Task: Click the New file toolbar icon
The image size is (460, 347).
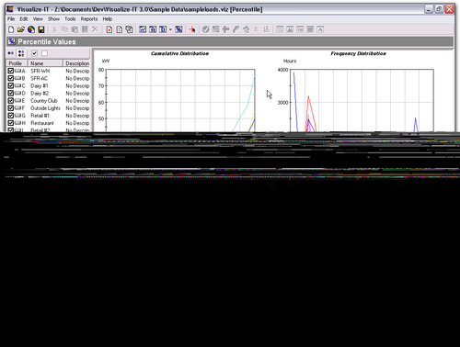Action: click(x=11, y=29)
